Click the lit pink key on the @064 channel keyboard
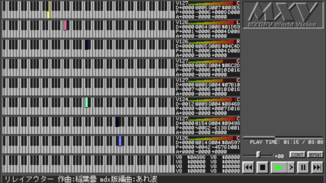The image size is (326, 183). click(x=65, y=25)
